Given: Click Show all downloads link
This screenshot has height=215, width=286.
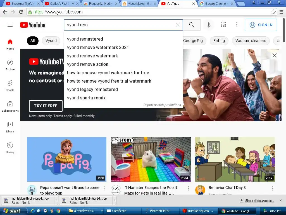Looking at the screenshot, I should pyautogui.click(x=259, y=200).
